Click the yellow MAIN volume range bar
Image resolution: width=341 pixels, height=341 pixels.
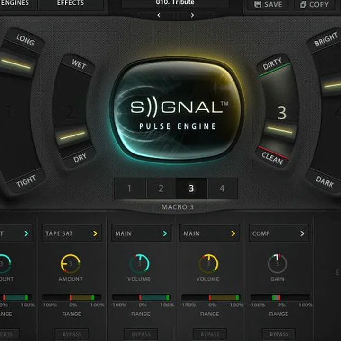(210, 297)
